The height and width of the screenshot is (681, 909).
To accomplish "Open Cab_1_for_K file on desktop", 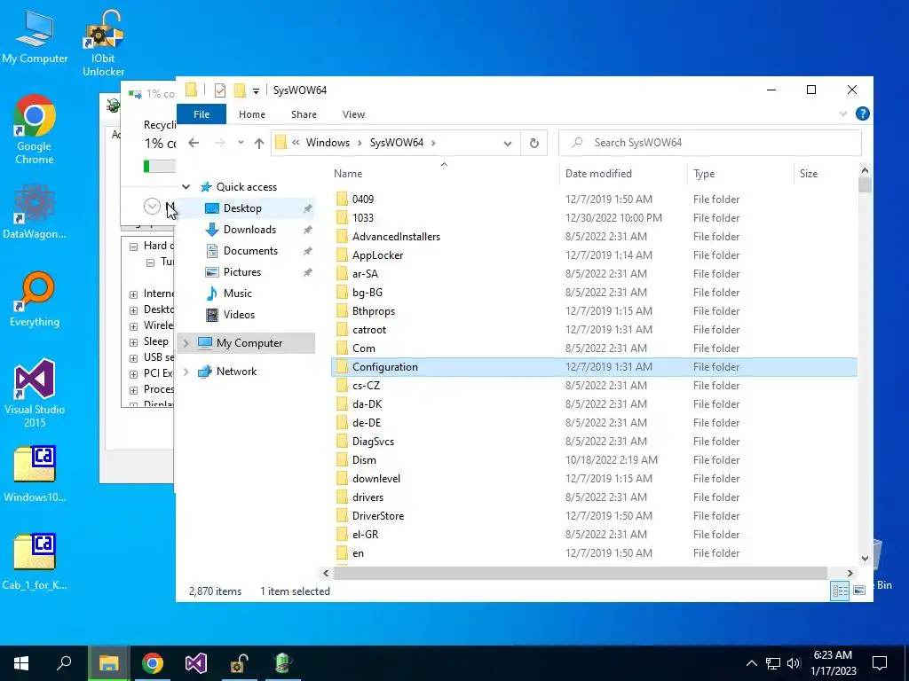I will 35,561.
